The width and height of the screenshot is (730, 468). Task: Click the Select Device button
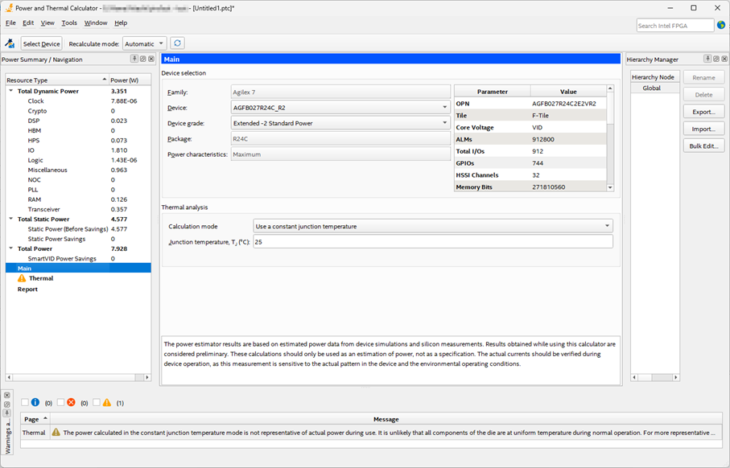click(41, 43)
